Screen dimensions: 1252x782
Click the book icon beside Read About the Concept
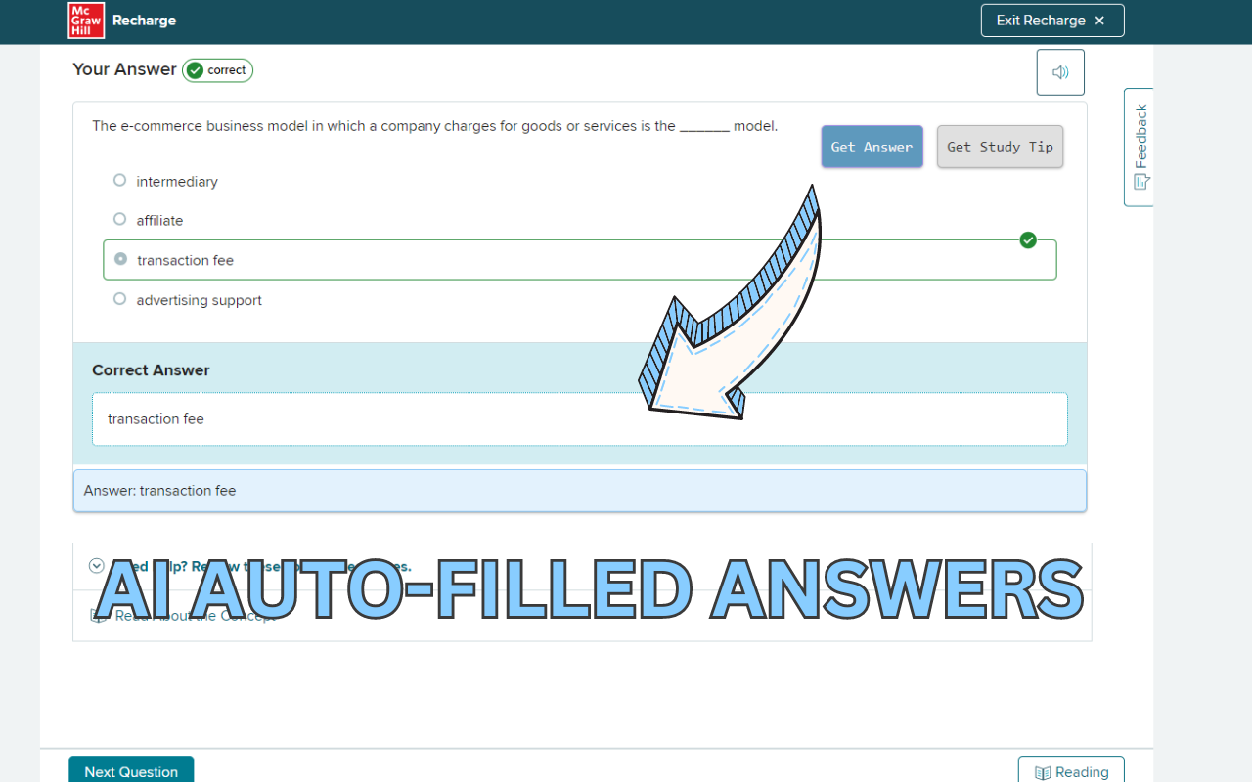96,615
